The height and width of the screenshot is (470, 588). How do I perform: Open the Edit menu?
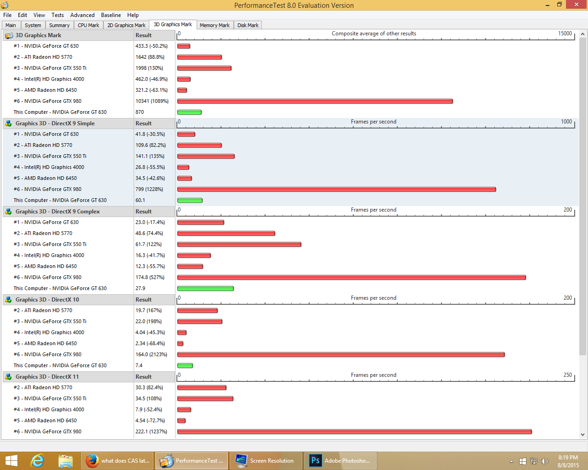[x=23, y=15]
